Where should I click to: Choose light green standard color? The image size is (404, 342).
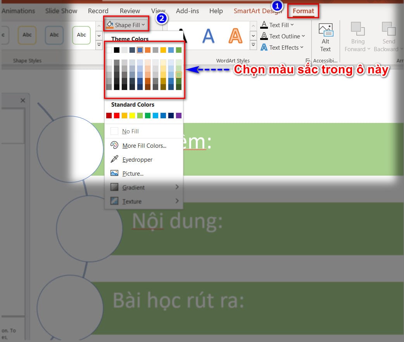point(140,116)
